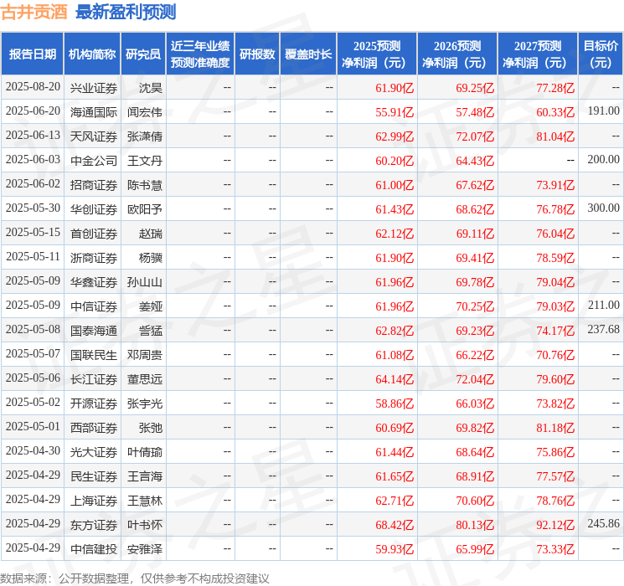Click the institution 华创证券

pyautogui.click(x=94, y=209)
